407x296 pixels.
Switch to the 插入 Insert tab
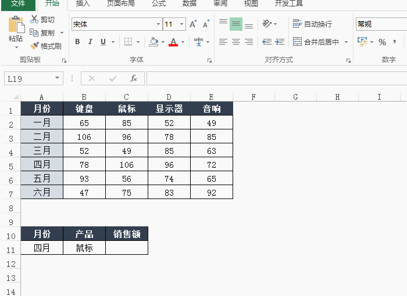pyautogui.click(x=83, y=3)
